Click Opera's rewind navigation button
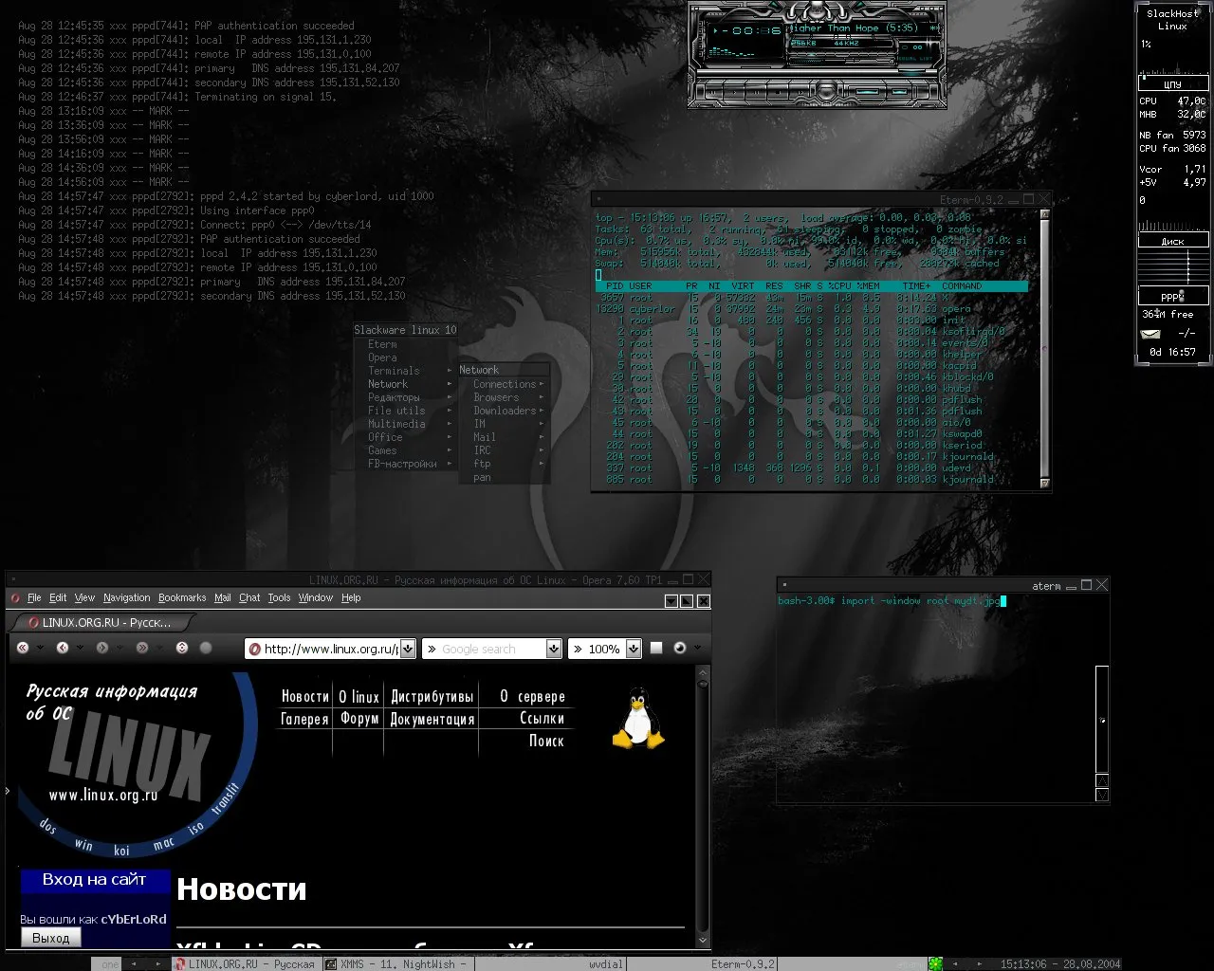The height and width of the screenshot is (971, 1214). click(23, 648)
